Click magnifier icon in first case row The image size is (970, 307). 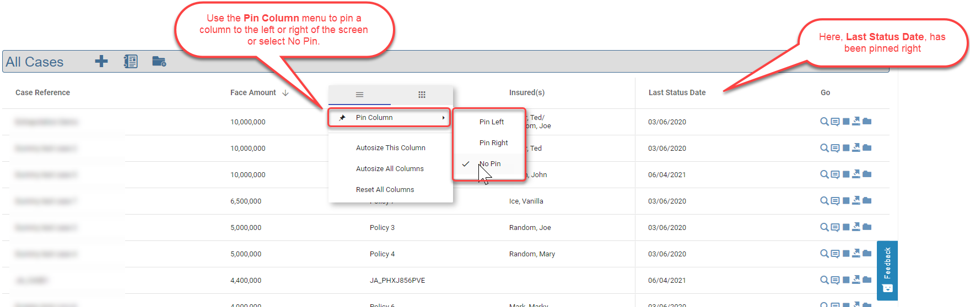tap(824, 122)
